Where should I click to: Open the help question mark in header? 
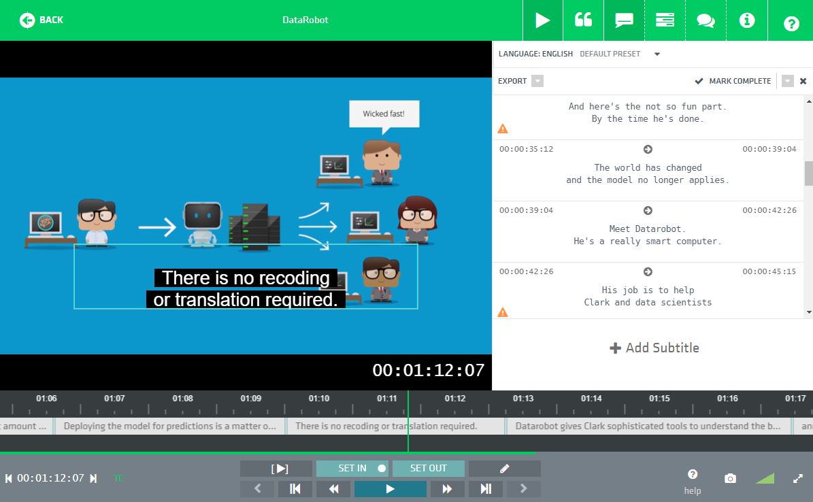tap(791, 23)
